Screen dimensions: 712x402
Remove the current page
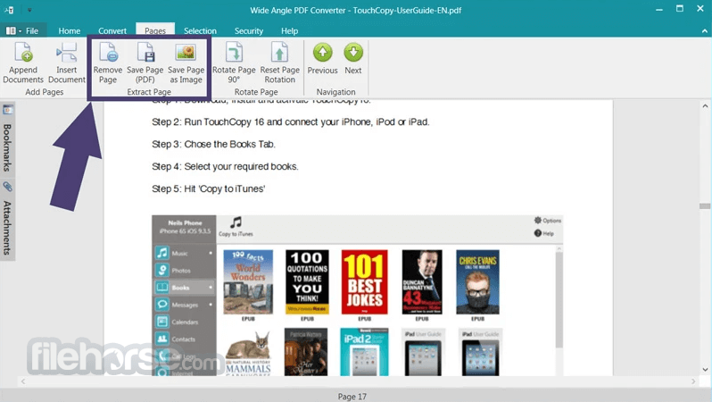click(x=108, y=63)
